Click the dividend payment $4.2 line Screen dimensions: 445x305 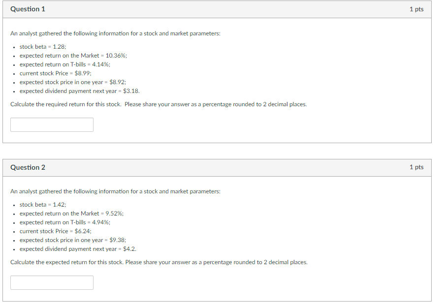78,249
